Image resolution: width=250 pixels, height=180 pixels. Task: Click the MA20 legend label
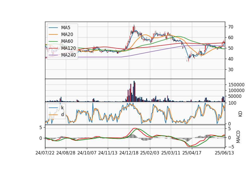tap(67, 34)
